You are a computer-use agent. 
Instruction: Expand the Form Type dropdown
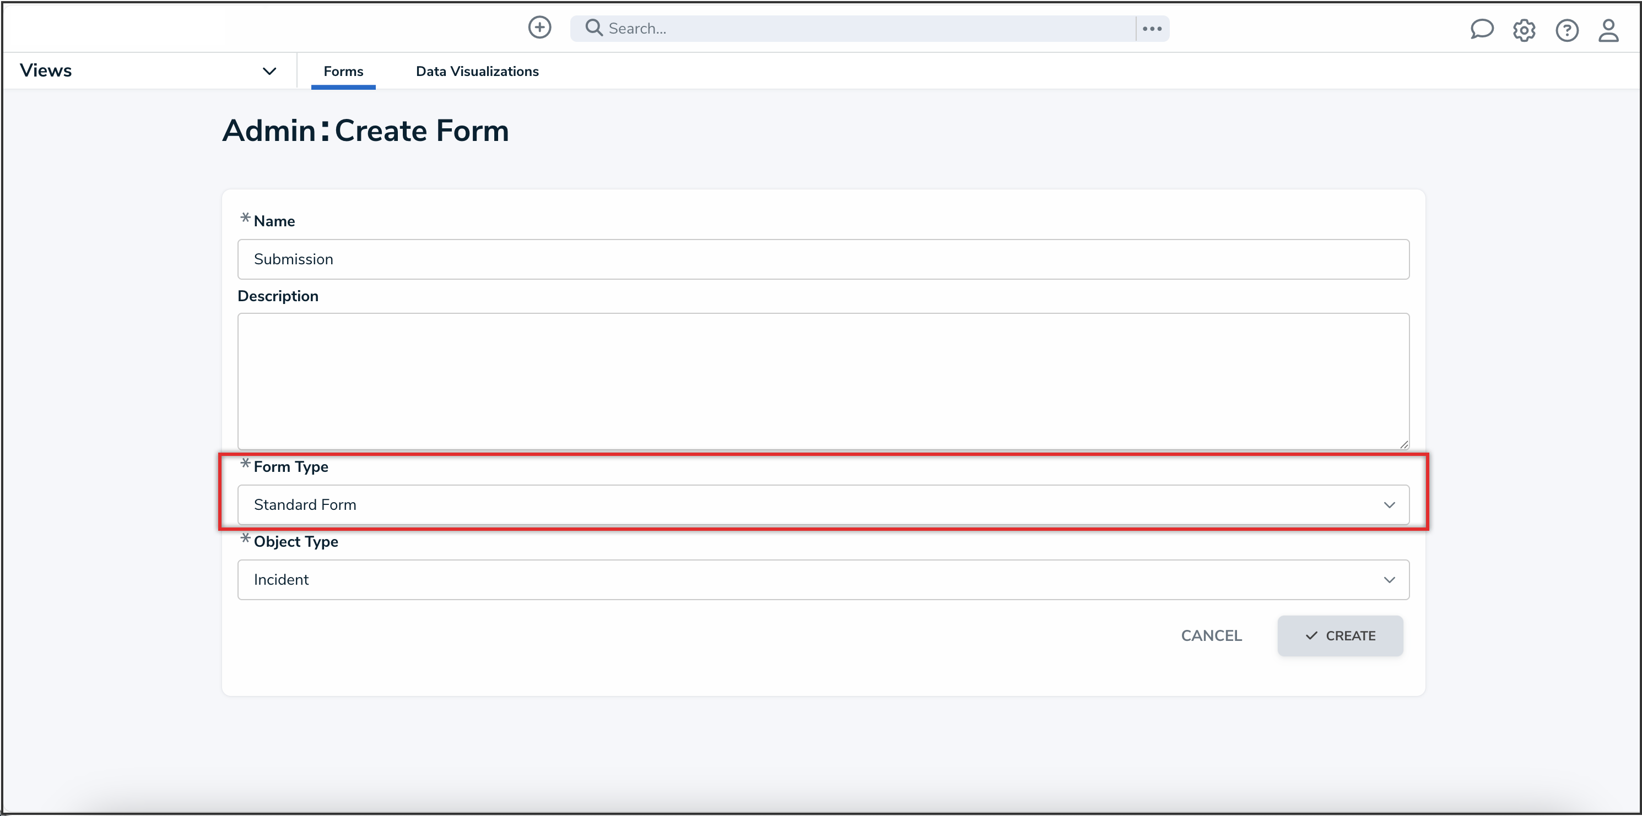pos(1390,504)
